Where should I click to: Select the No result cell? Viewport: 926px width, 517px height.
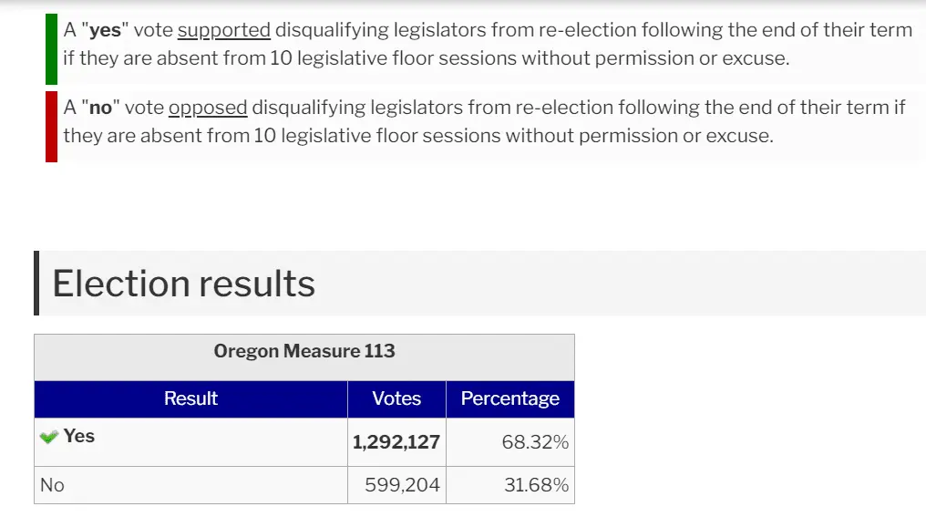point(53,485)
